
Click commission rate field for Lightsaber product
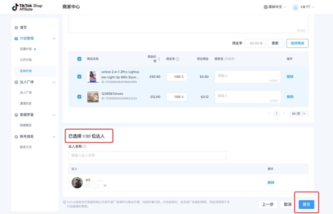click(x=177, y=77)
